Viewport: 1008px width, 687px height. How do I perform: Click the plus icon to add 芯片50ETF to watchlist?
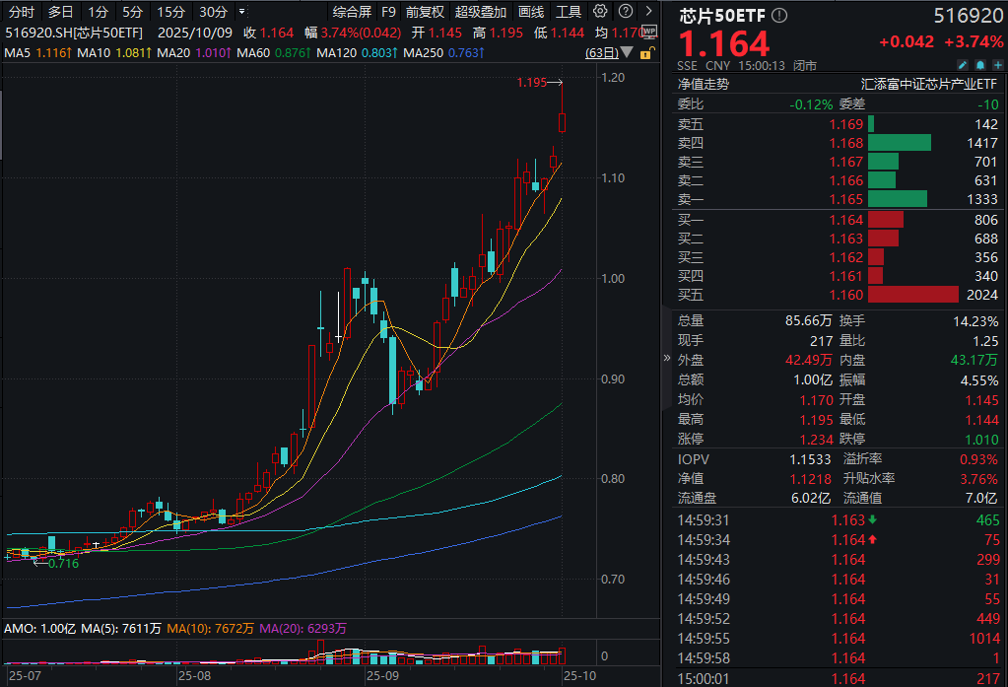998,63
